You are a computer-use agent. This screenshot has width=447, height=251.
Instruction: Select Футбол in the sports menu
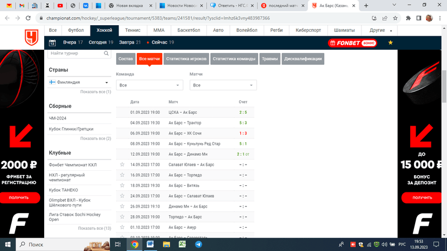click(x=75, y=30)
